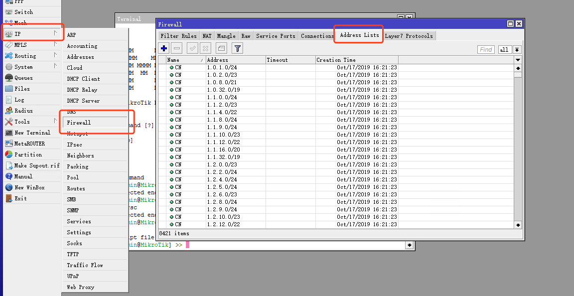
Task: Click the scrollbar down arrow in the address list
Action: (518, 224)
